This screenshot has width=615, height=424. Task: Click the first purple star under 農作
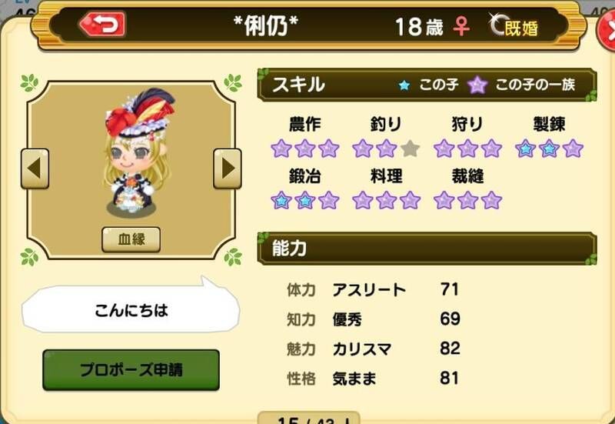(x=281, y=149)
